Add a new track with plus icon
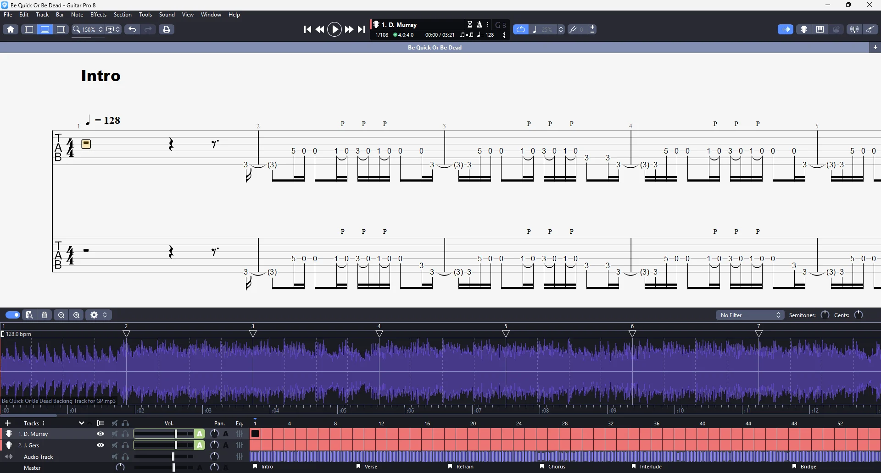 tap(7, 423)
